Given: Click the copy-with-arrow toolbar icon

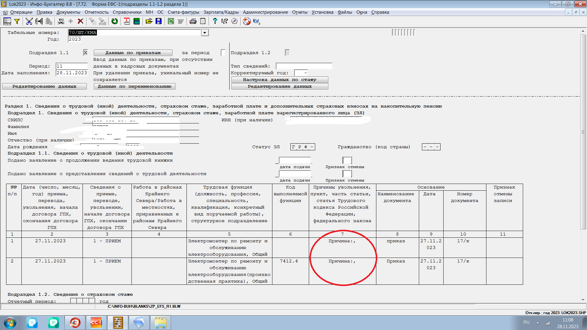Looking at the screenshot, I should tap(39, 21).
